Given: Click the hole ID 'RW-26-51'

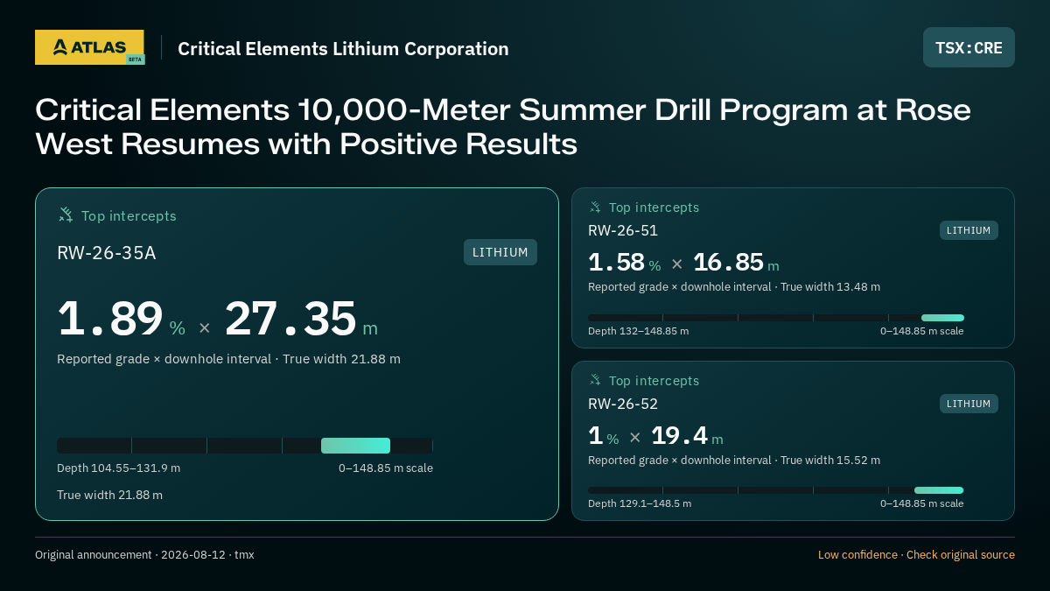Looking at the screenshot, I should 623,230.
